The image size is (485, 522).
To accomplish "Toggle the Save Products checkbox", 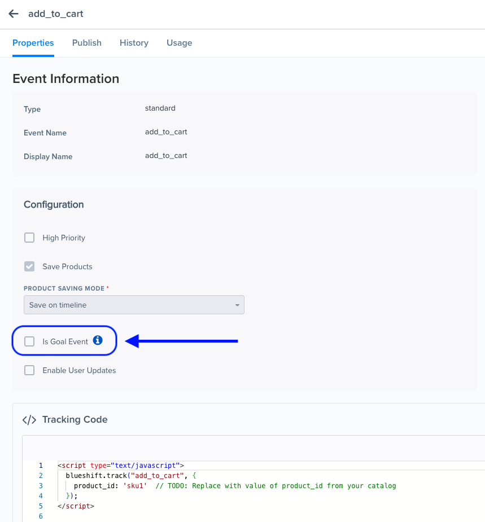I will (29, 266).
